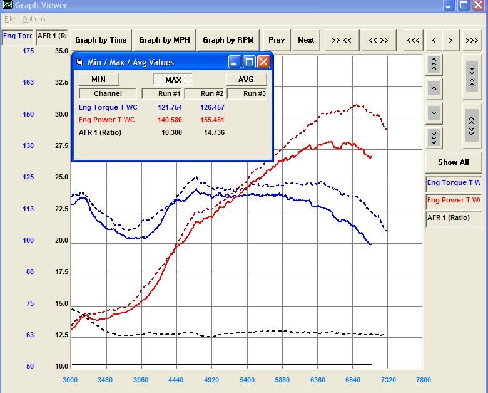Click the horizontal zoom-out '<< >>' button
The image size is (488, 393).
[378, 40]
